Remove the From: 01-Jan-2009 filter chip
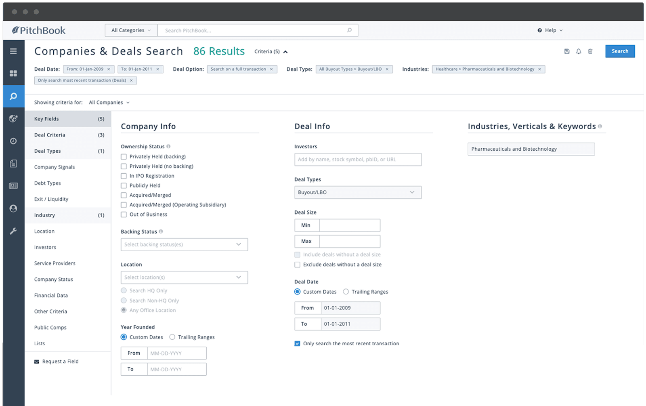The height and width of the screenshot is (406, 646). (109, 69)
